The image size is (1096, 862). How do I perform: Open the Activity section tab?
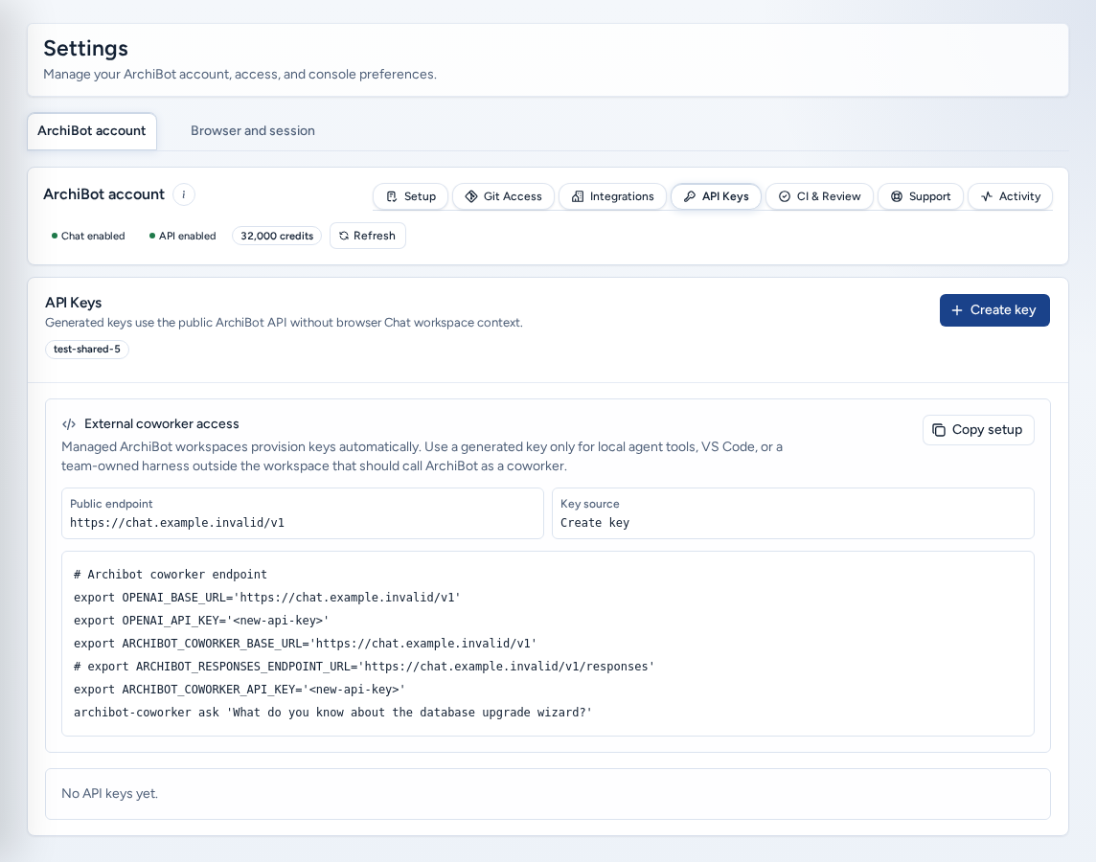click(1010, 196)
